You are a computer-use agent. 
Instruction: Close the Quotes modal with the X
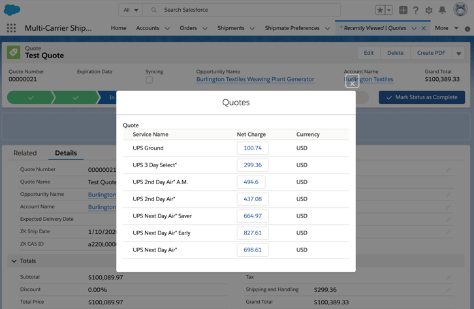click(x=352, y=81)
